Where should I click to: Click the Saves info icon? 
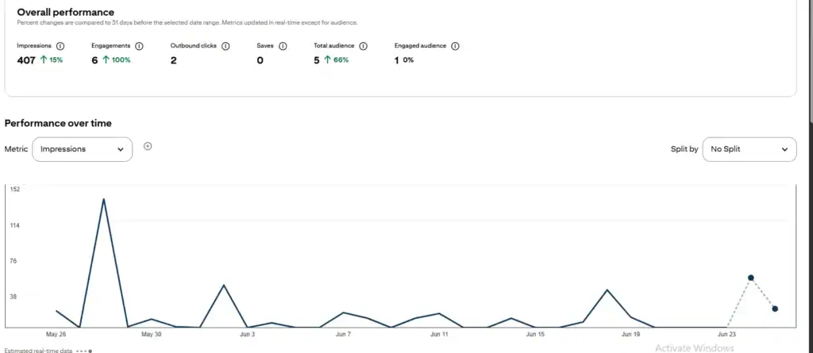point(283,46)
